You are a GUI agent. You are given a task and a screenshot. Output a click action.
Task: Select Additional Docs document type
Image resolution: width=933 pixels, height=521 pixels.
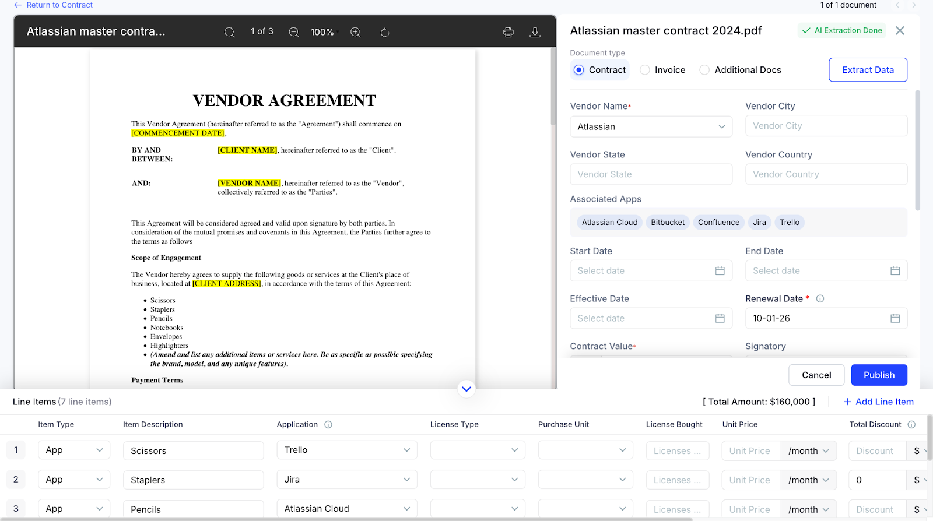coord(740,70)
